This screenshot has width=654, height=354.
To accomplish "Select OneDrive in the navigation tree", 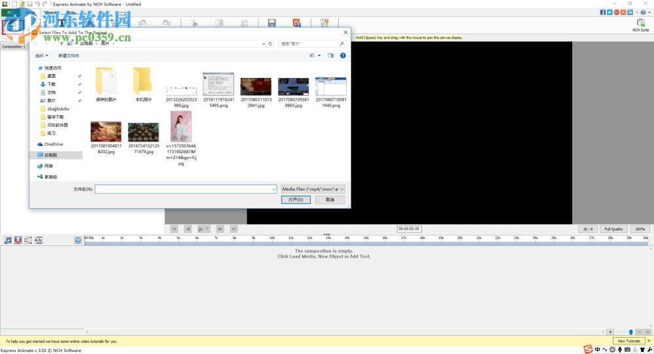I will click(x=54, y=144).
